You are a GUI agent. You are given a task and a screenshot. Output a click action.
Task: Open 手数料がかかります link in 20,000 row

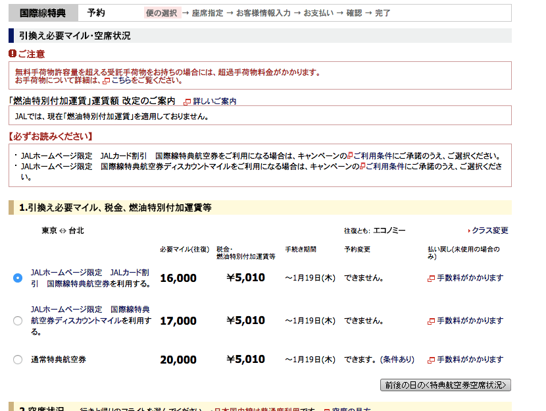tap(470, 360)
